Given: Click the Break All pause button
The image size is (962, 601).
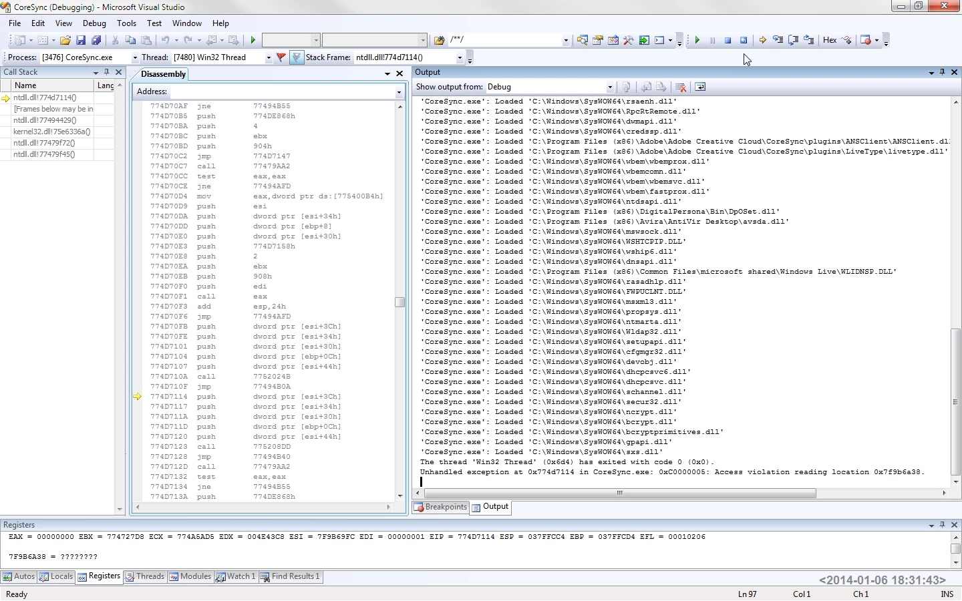Looking at the screenshot, I should (x=713, y=40).
